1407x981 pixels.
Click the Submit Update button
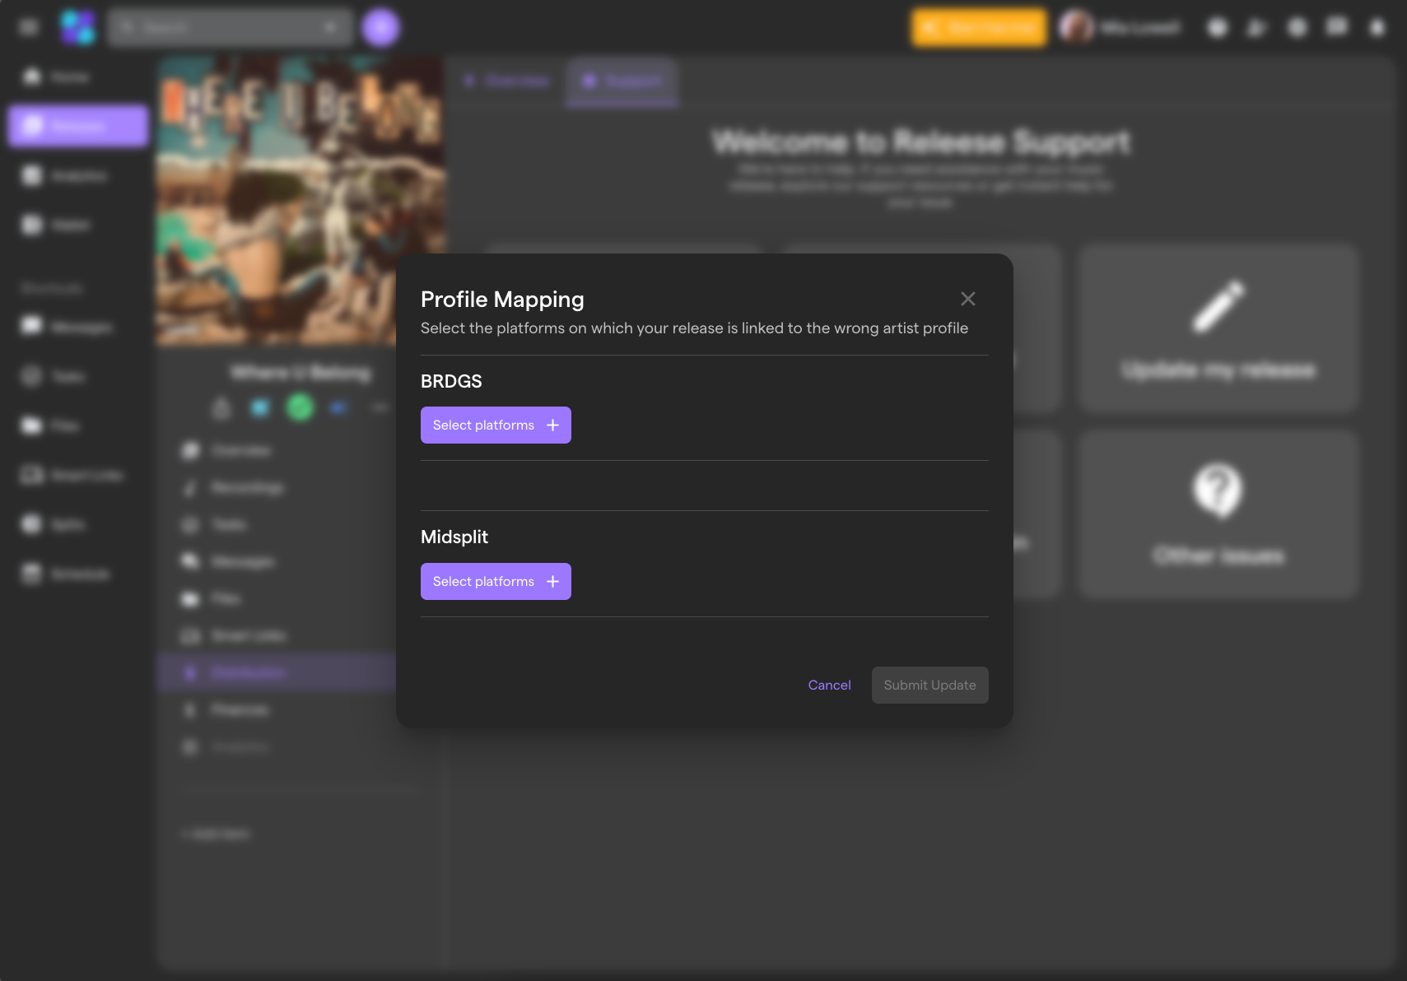(x=929, y=685)
